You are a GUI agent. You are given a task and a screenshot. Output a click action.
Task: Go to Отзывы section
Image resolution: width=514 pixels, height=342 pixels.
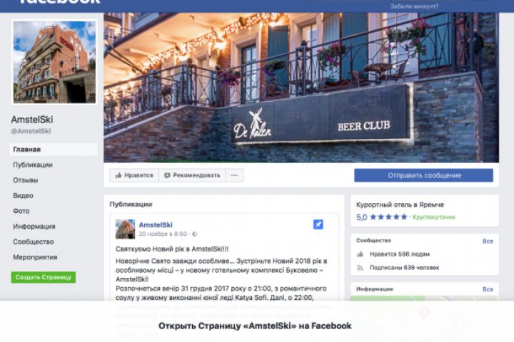coord(26,180)
